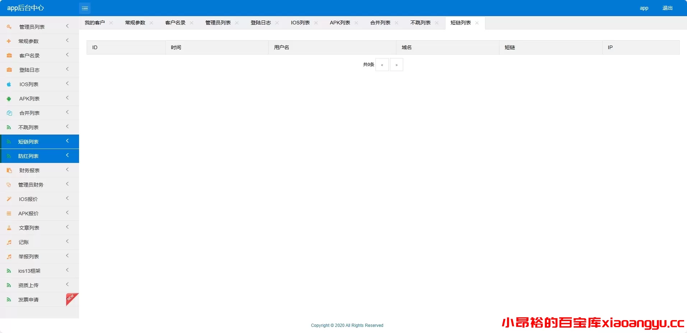Click the music note icon beside 记账
687x333 pixels.
tap(9, 242)
